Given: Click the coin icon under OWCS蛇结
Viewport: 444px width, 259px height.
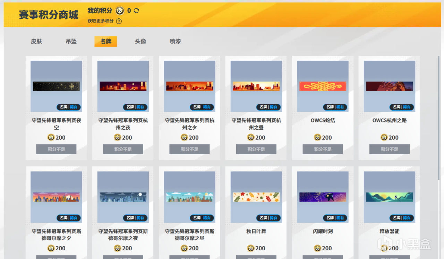Looking at the screenshot, I should (x=317, y=138).
